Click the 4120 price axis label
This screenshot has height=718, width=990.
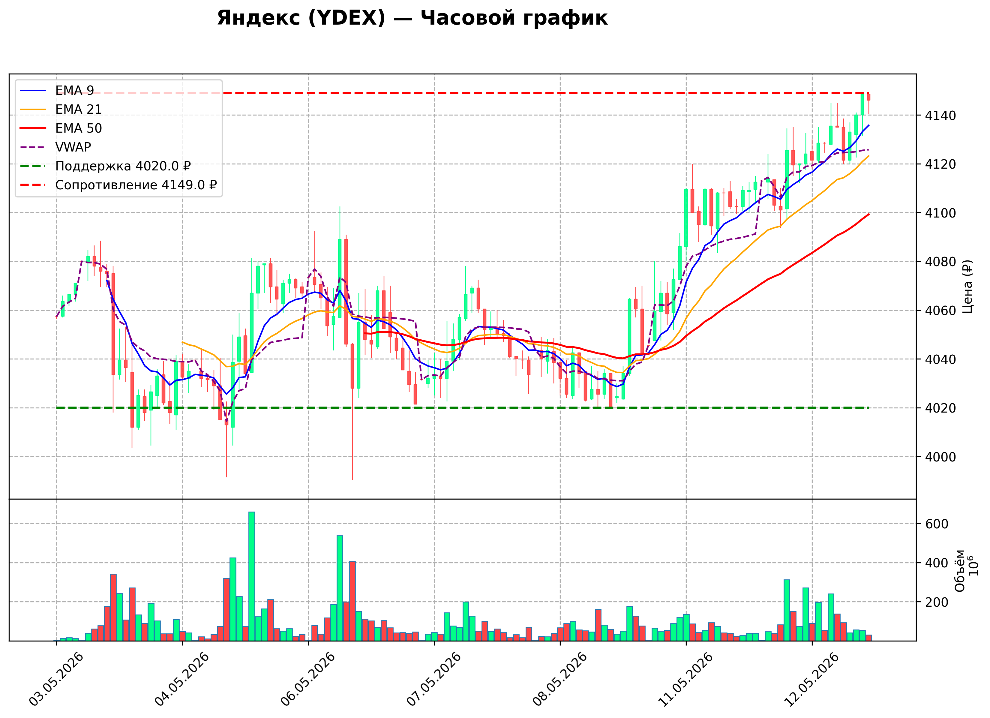(x=940, y=164)
